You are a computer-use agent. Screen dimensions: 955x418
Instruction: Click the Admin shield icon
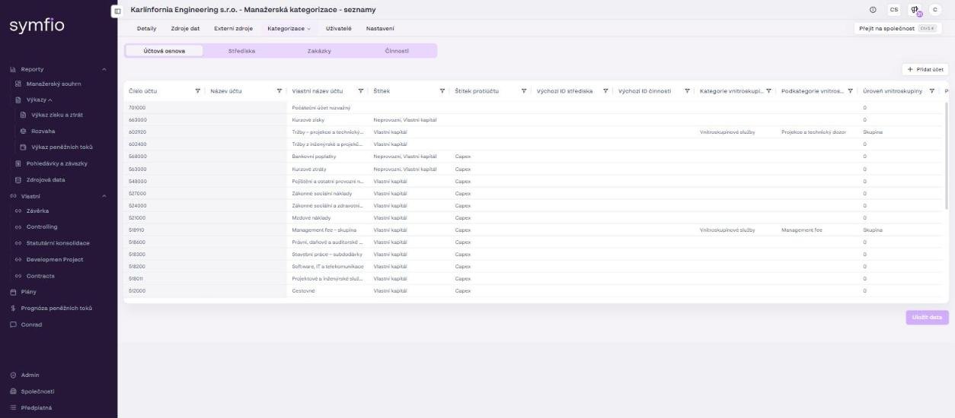pos(13,375)
